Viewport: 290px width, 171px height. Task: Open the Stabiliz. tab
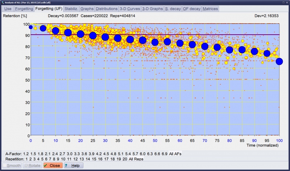click(71, 9)
